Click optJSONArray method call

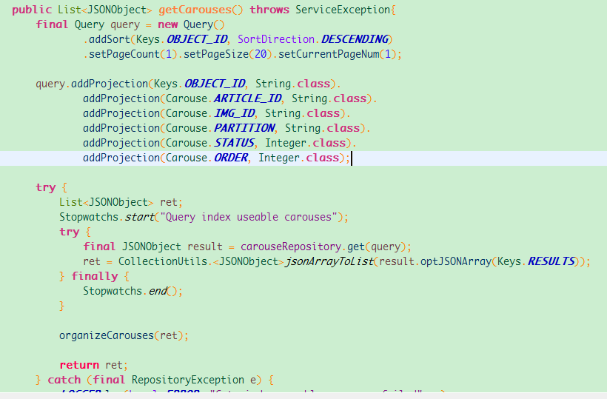456,261
